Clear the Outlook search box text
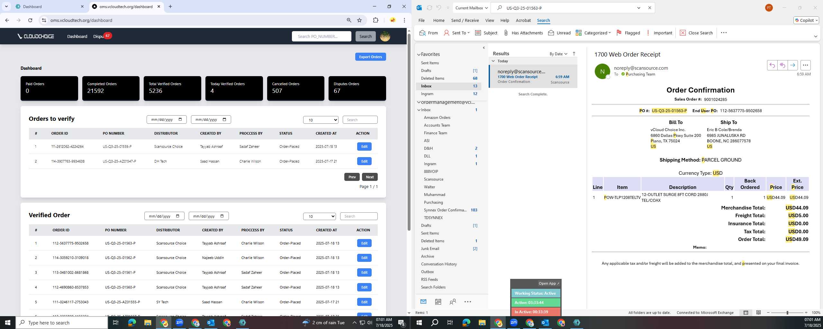This screenshot has width=823, height=329. 649,8
